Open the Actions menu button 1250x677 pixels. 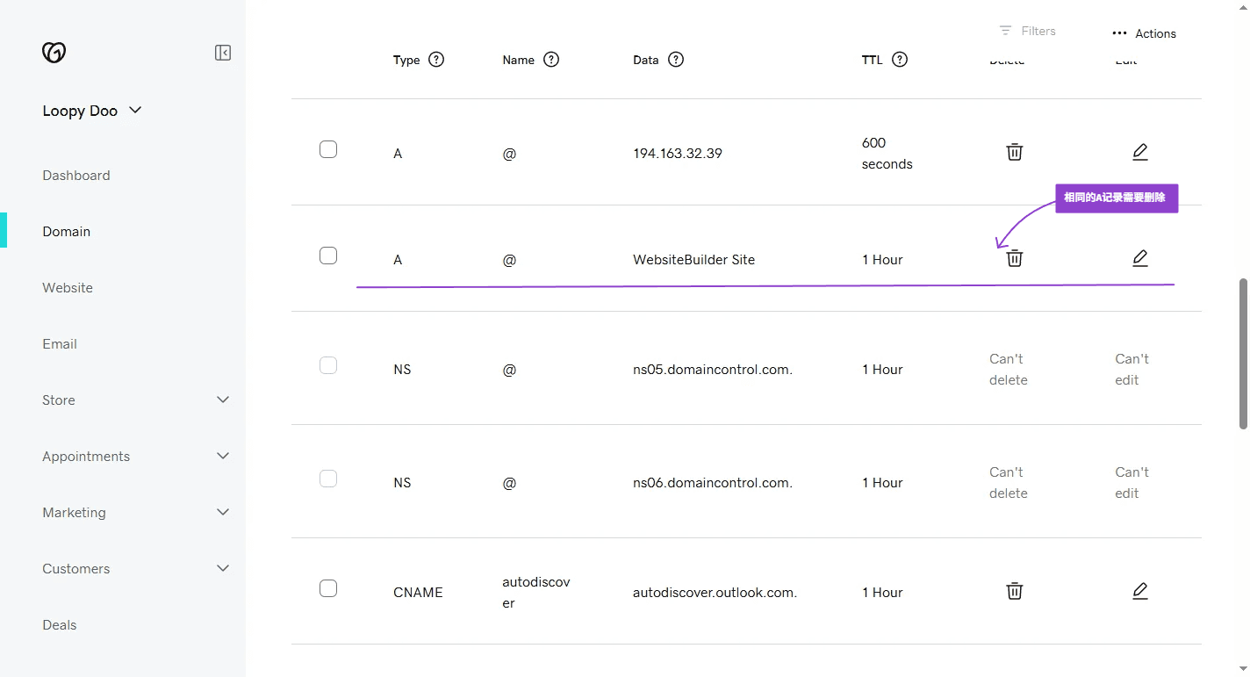tap(1144, 33)
